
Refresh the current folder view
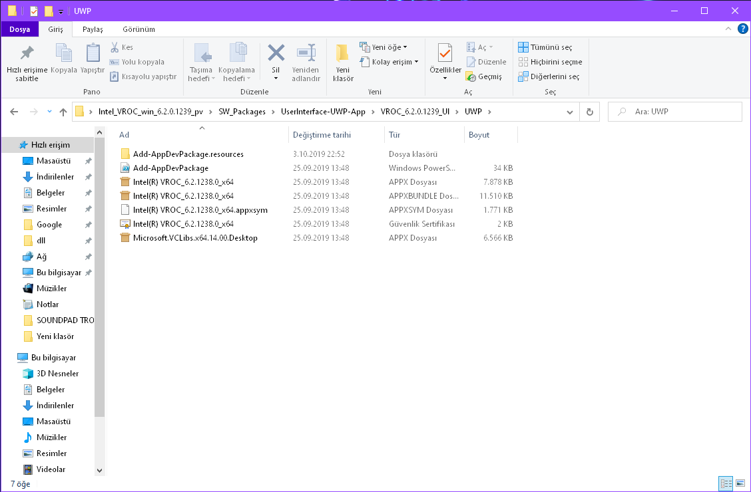pos(590,112)
